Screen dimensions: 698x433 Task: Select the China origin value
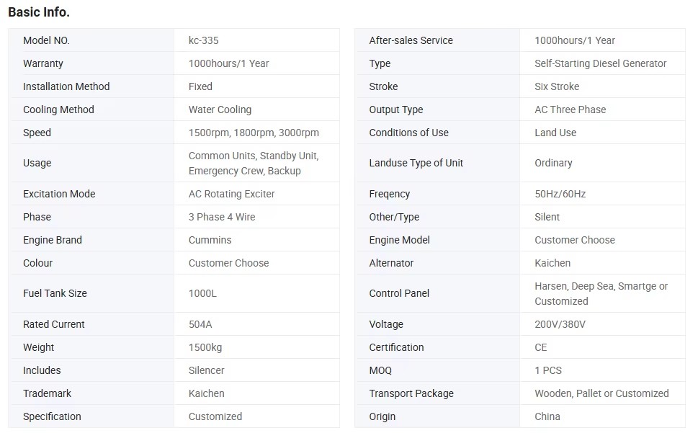tap(547, 416)
